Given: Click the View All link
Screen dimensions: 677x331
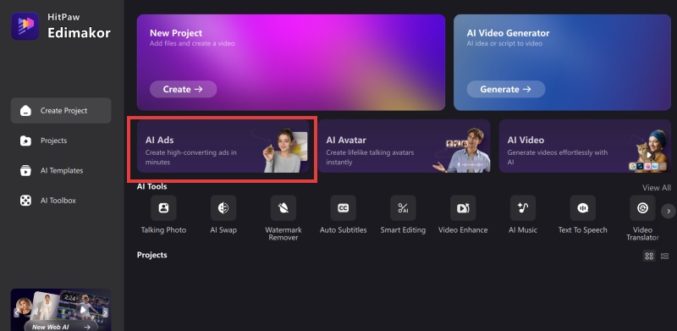Looking at the screenshot, I should click(x=657, y=188).
